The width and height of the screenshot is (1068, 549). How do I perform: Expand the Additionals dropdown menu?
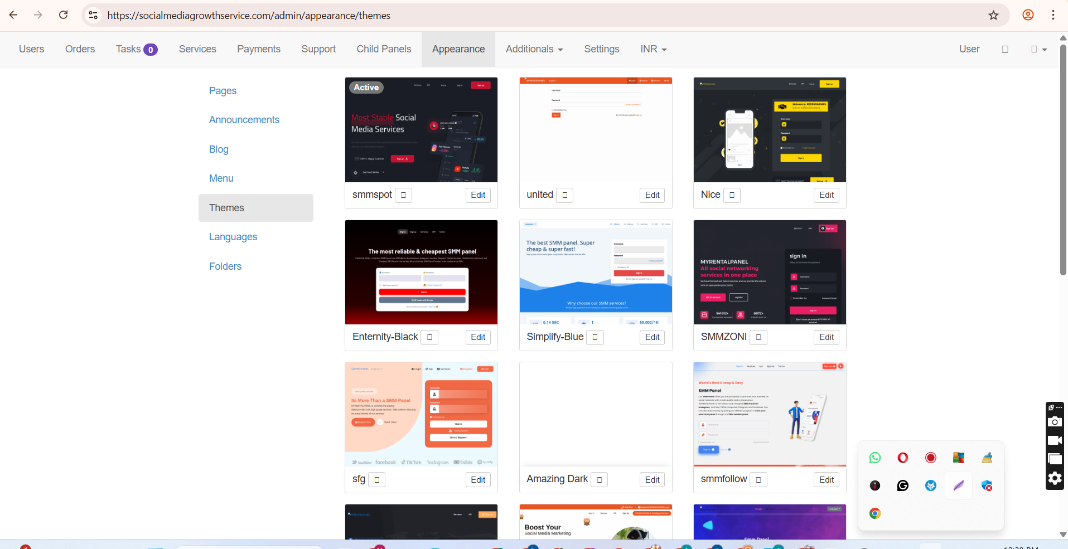(534, 49)
